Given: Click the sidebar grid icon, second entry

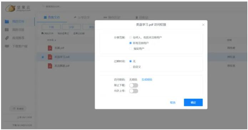Looking at the screenshot, I should pyautogui.click(x=7, y=29).
